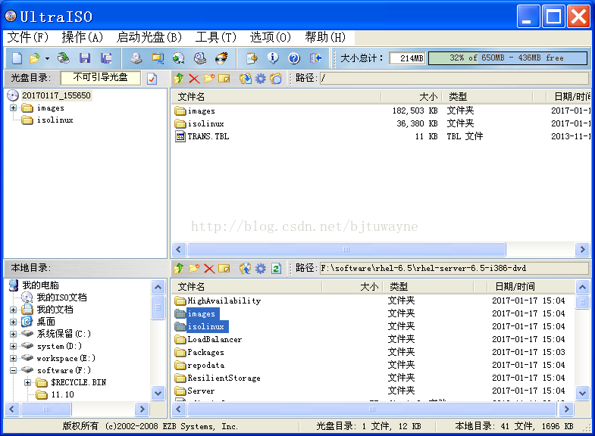This screenshot has width=595, height=436.
Task: Click the Save floppy disk icon
Action: click(85, 58)
